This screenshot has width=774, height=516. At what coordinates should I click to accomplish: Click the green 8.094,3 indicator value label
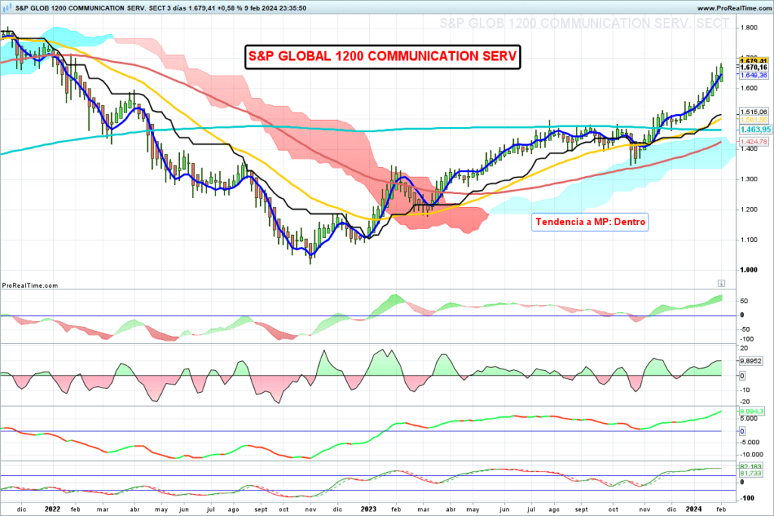point(752,412)
